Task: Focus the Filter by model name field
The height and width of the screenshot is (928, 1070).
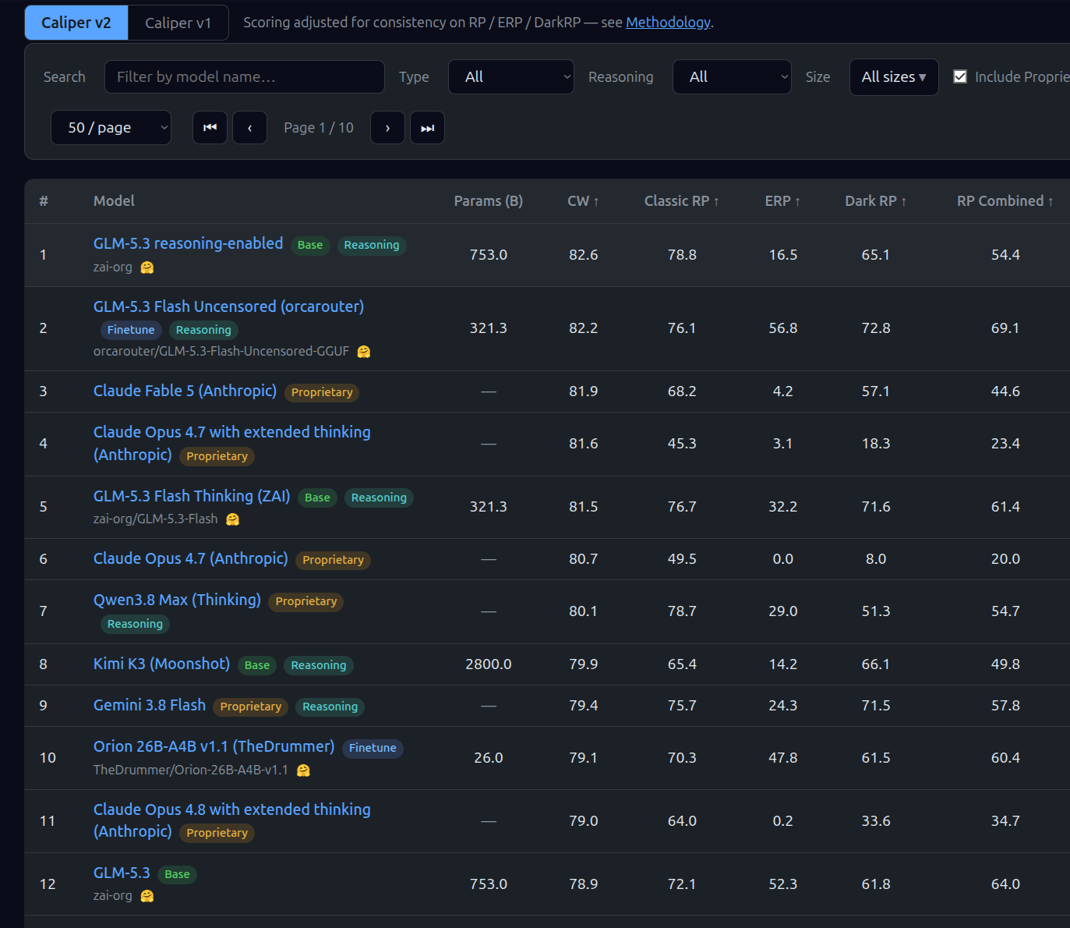Action: coord(245,77)
